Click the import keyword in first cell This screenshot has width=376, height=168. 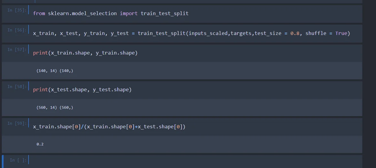pos(129,13)
